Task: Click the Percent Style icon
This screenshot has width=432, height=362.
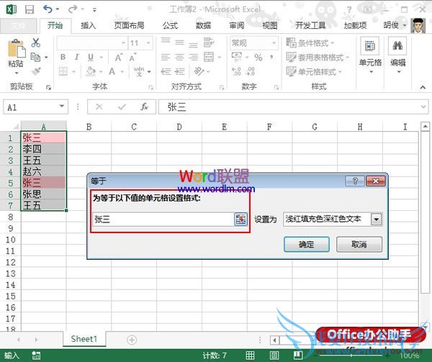Action: click(258, 58)
